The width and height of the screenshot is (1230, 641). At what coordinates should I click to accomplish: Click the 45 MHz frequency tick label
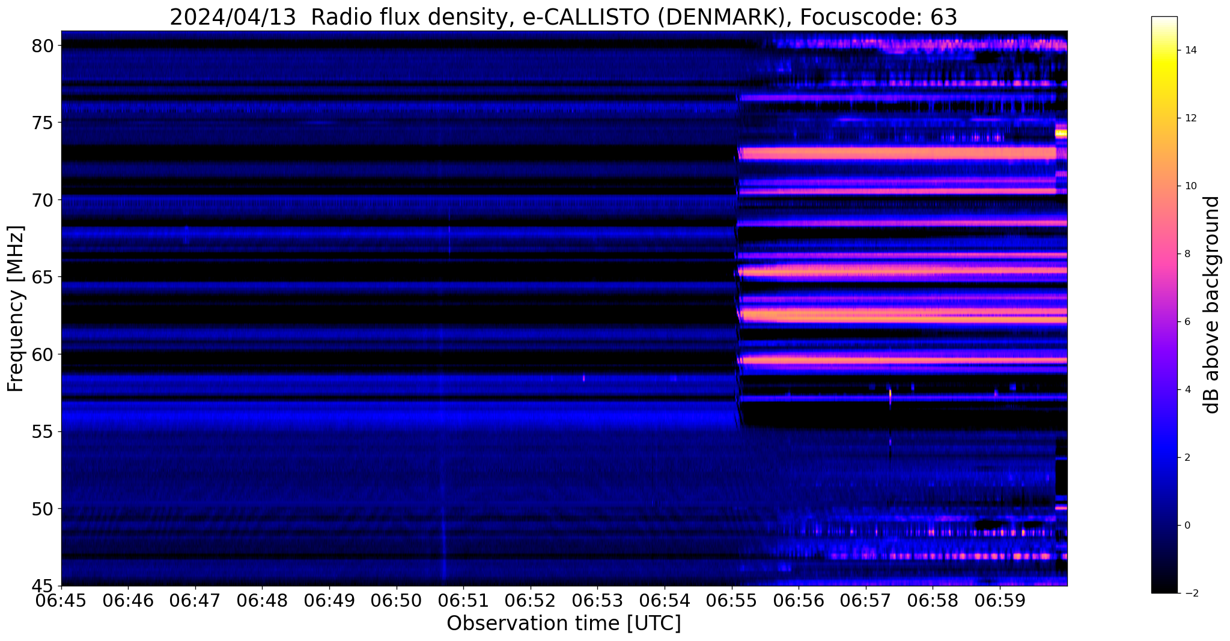pyautogui.click(x=42, y=586)
